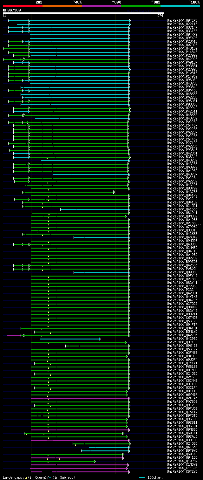Select the UniRef100_P23244 label
The width and height of the screenshot is (203, 480).
pos(182,290)
